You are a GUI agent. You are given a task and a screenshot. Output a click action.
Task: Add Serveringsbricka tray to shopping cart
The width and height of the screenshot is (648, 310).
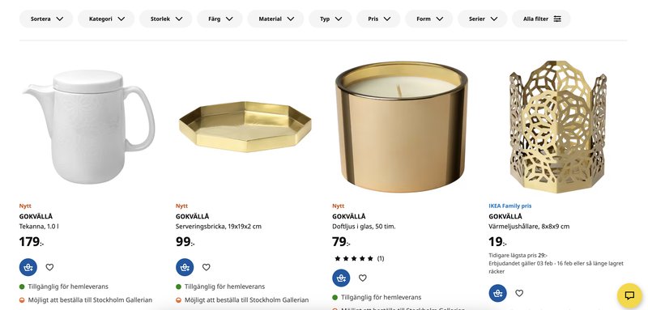click(185, 267)
